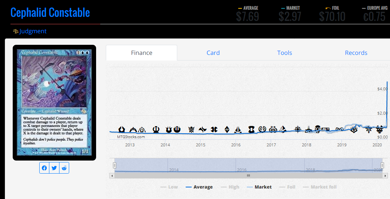Click the left chart range handle

click(114, 165)
